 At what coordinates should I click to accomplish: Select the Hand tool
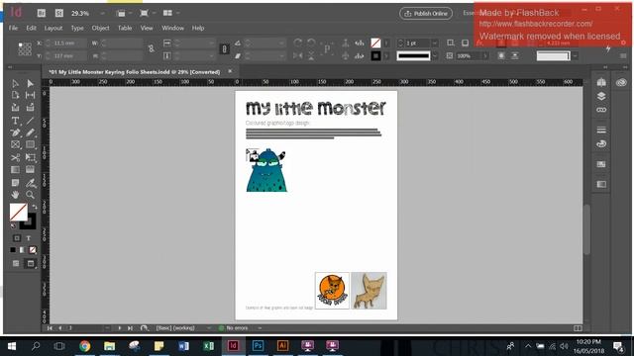(x=16, y=195)
